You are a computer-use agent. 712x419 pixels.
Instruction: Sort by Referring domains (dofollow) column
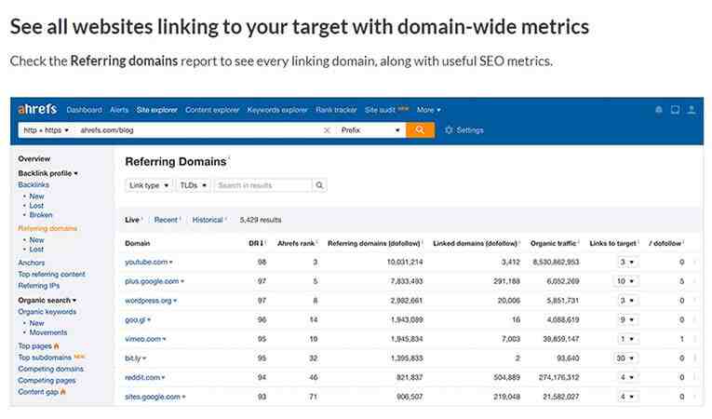click(x=375, y=243)
